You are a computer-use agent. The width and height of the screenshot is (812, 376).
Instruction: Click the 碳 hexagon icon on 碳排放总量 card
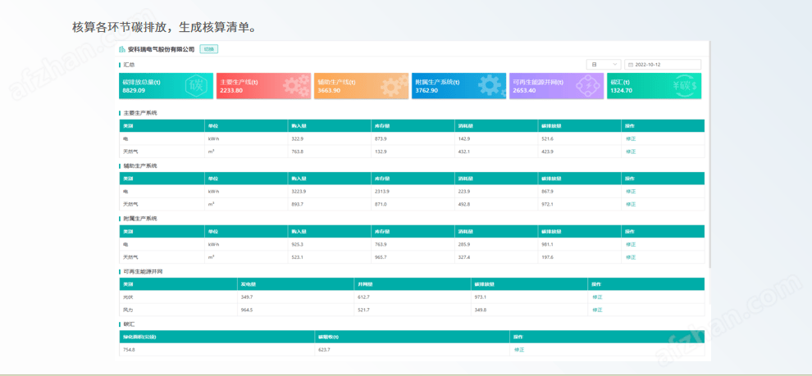point(196,86)
